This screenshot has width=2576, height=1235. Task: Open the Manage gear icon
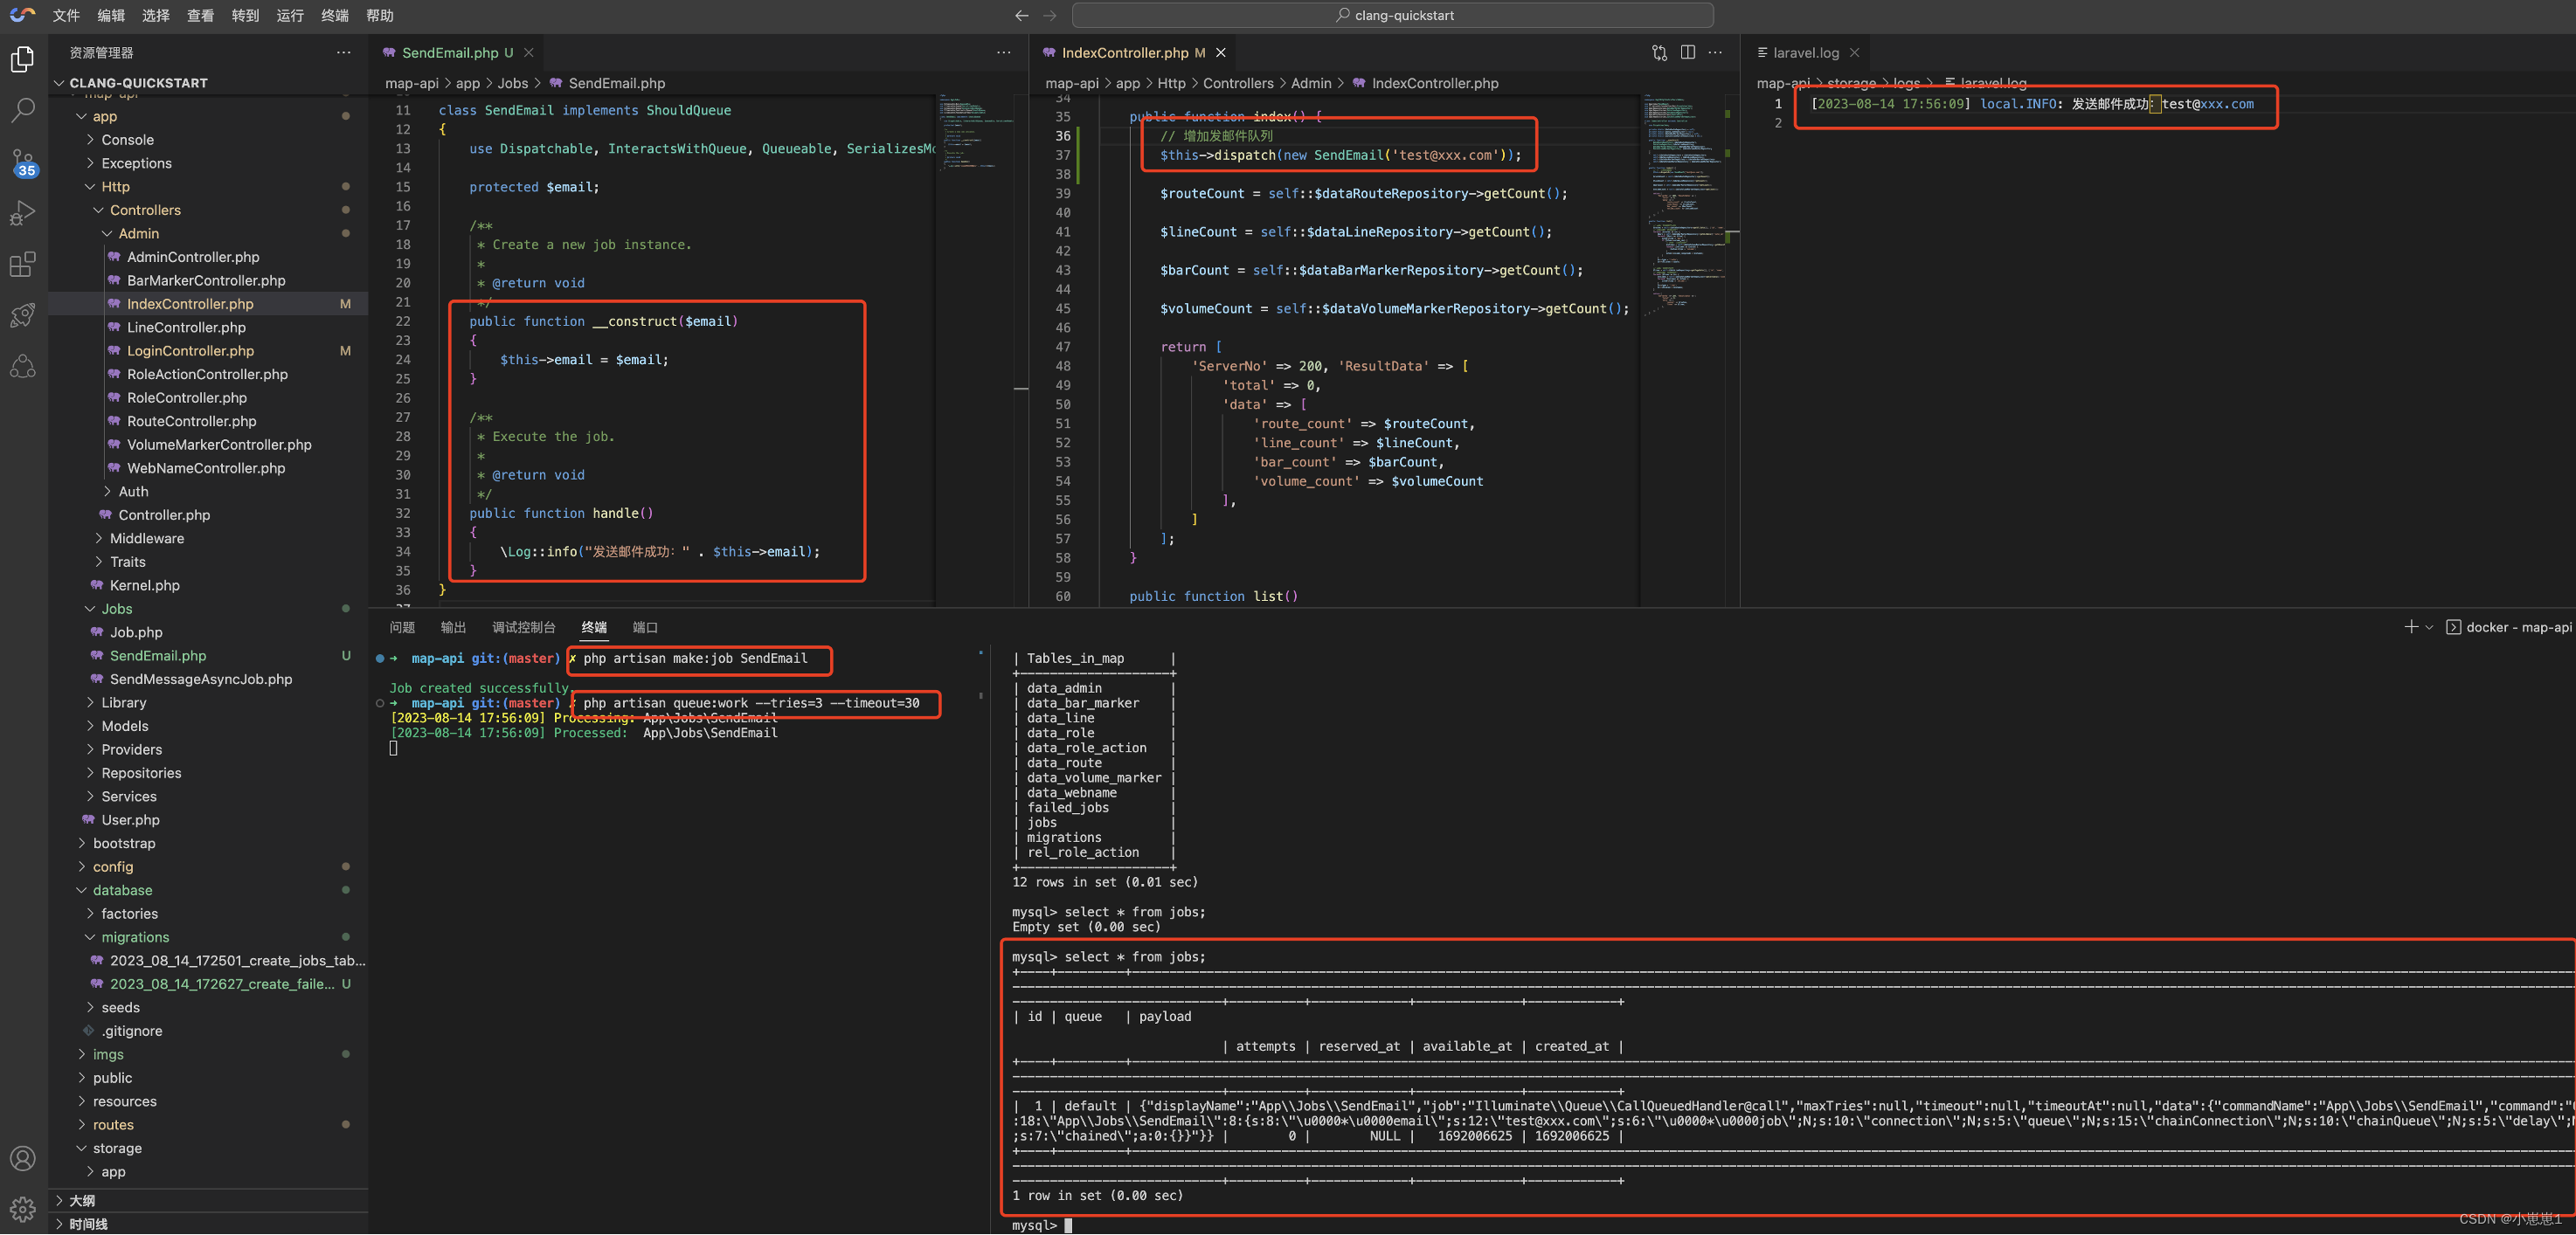pos(23,1210)
